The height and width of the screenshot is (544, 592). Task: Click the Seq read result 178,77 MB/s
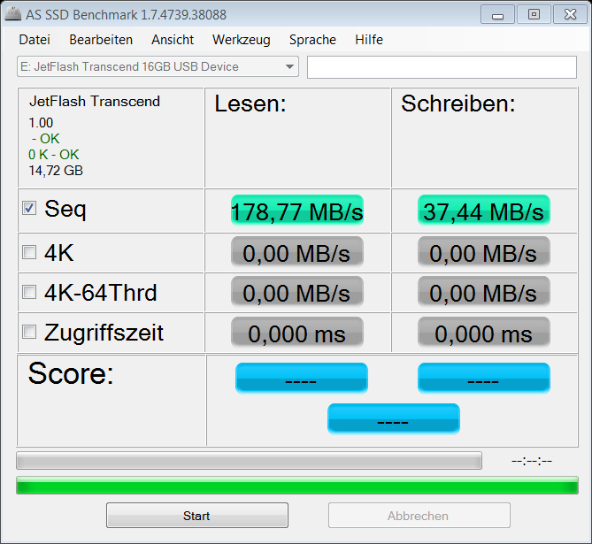[296, 211]
